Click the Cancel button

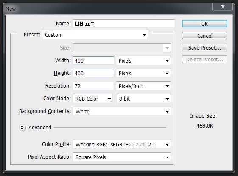204,36
